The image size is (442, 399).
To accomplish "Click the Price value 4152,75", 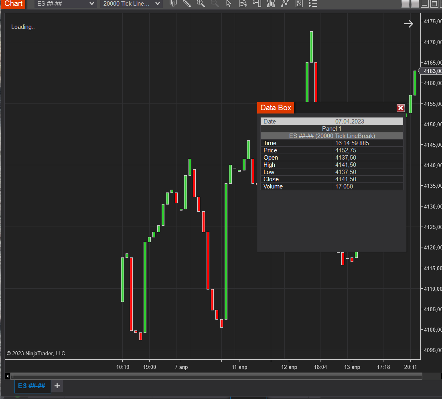I will (x=346, y=150).
